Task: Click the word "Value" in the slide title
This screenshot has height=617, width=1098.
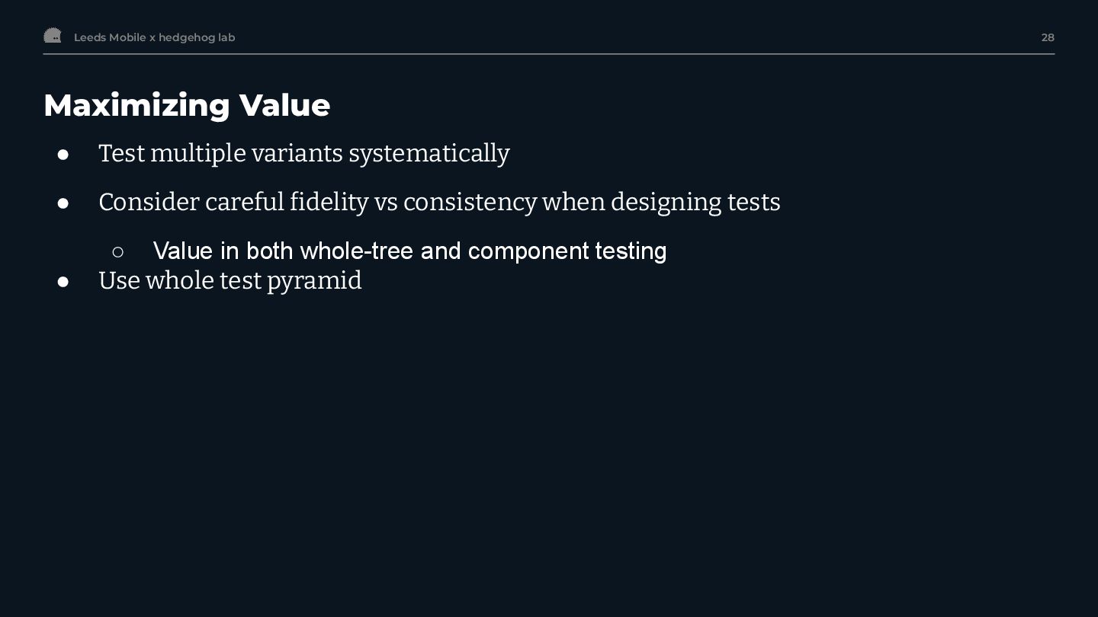Action: (284, 105)
